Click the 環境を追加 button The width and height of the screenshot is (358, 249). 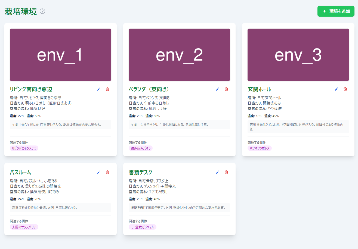(x=336, y=11)
